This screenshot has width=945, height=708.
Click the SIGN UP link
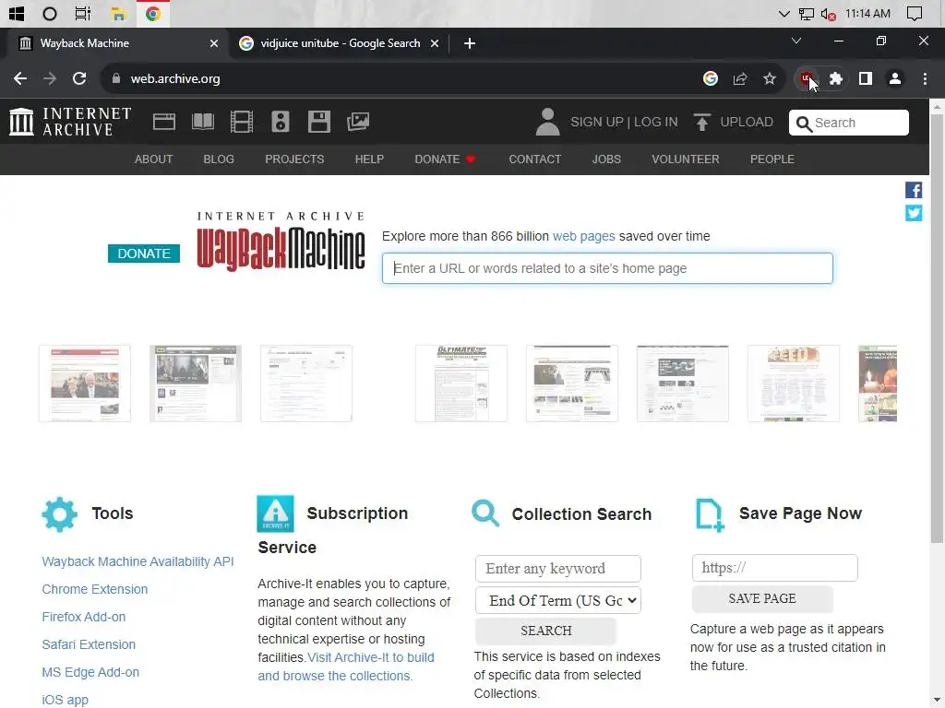click(597, 123)
